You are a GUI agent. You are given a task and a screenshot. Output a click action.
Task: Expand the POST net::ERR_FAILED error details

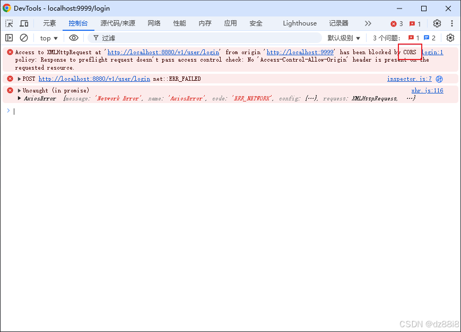pyautogui.click(x=19, y=79)
